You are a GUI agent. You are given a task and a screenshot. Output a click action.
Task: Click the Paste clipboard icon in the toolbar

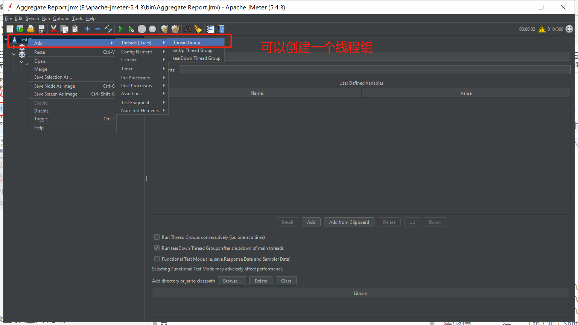(75, 29)
